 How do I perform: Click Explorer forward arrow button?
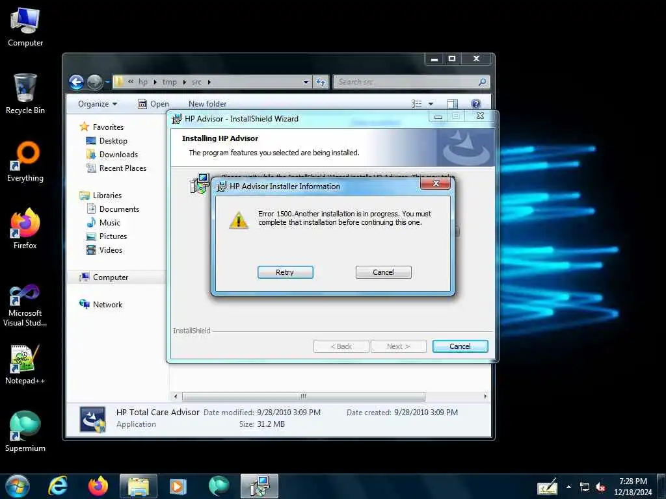[95, 82]
